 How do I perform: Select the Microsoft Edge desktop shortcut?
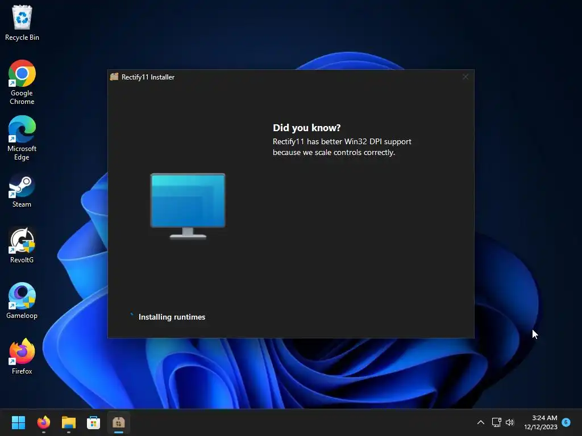(22, 138)
